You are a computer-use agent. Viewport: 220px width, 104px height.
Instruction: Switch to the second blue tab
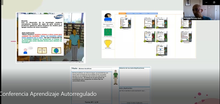click(x=130, y=13)
